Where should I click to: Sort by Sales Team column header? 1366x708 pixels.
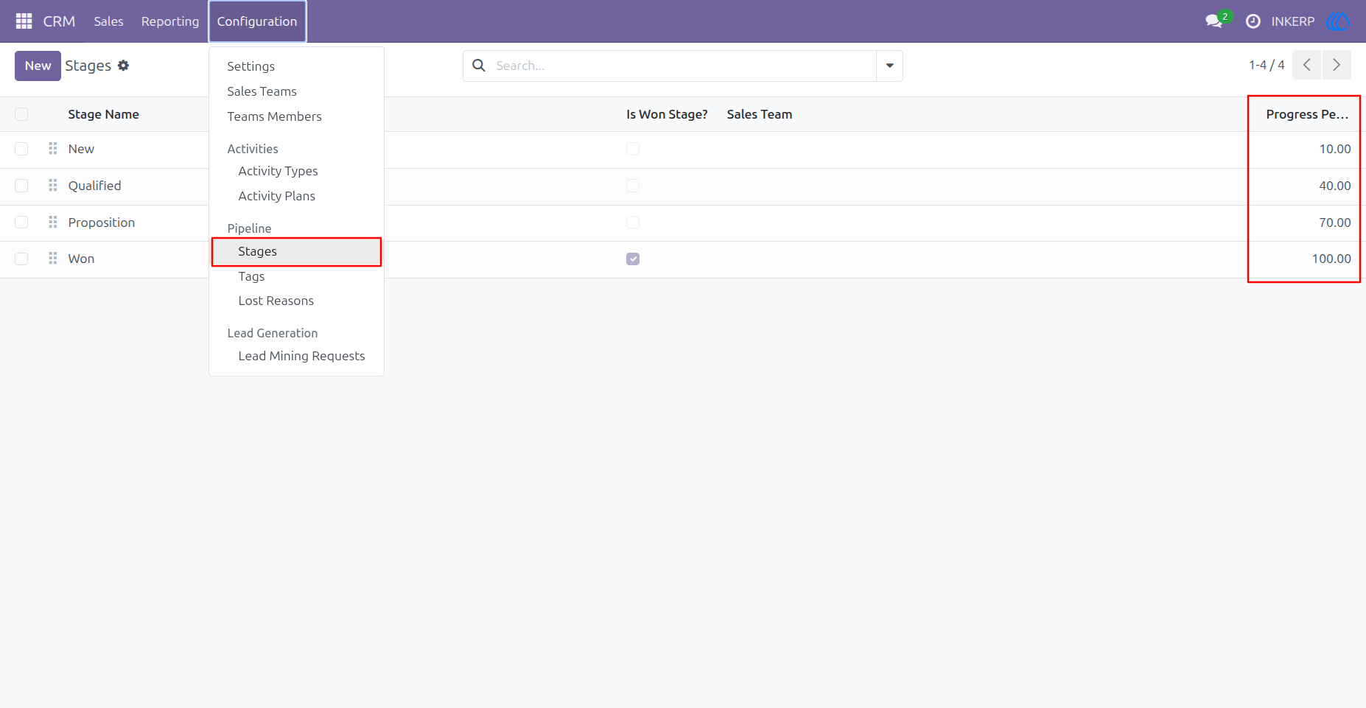coord(760,114)
